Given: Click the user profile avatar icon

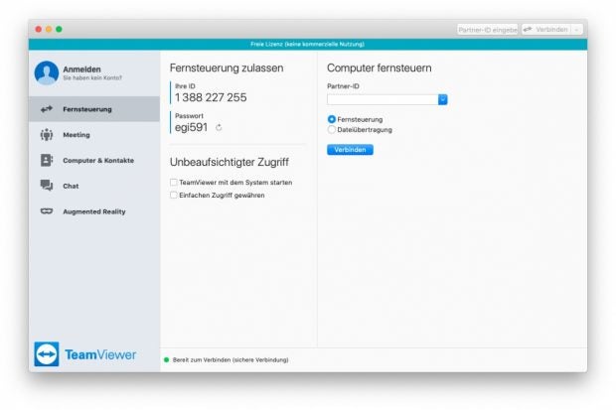Looking at the screenshot, I should click(47, 72).
